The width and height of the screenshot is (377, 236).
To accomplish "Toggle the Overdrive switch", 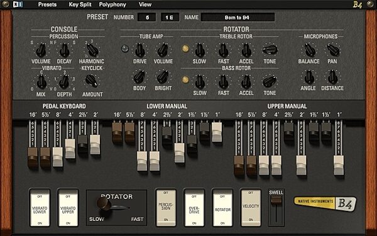I will point(194,208).
